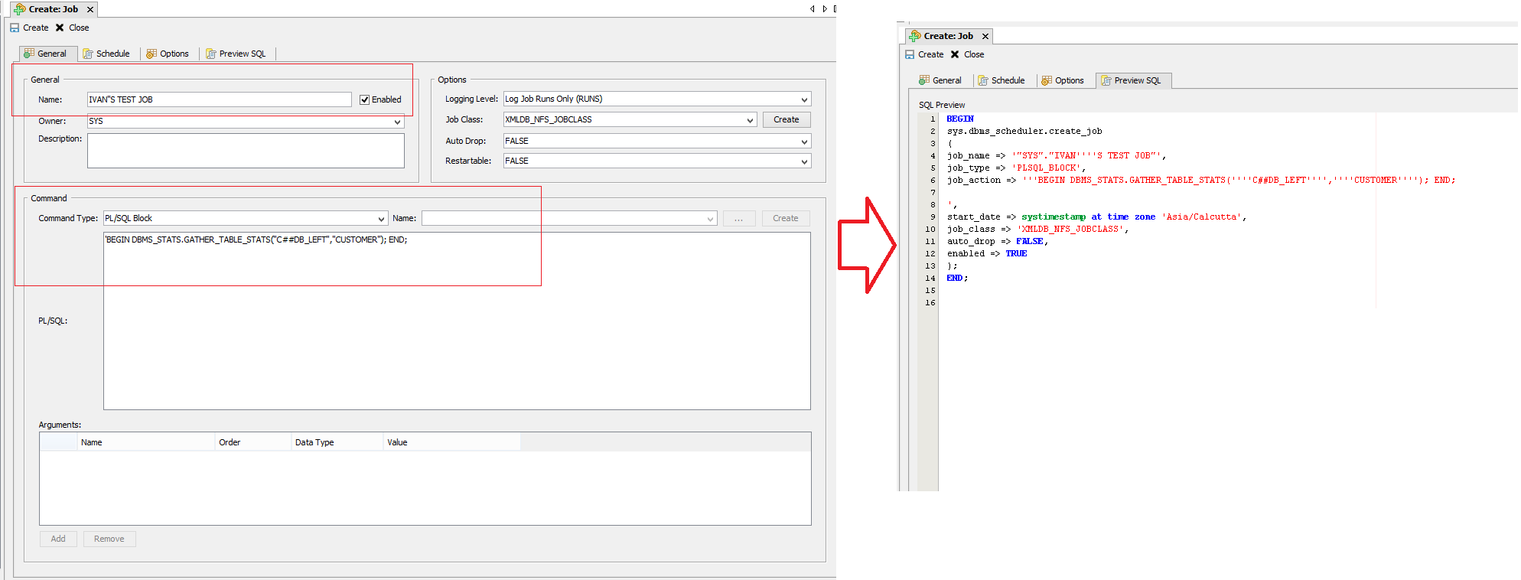Click the Remove argument button
Image resolution: width=1521 pixels, height=580 pixels.
point(109,539)
